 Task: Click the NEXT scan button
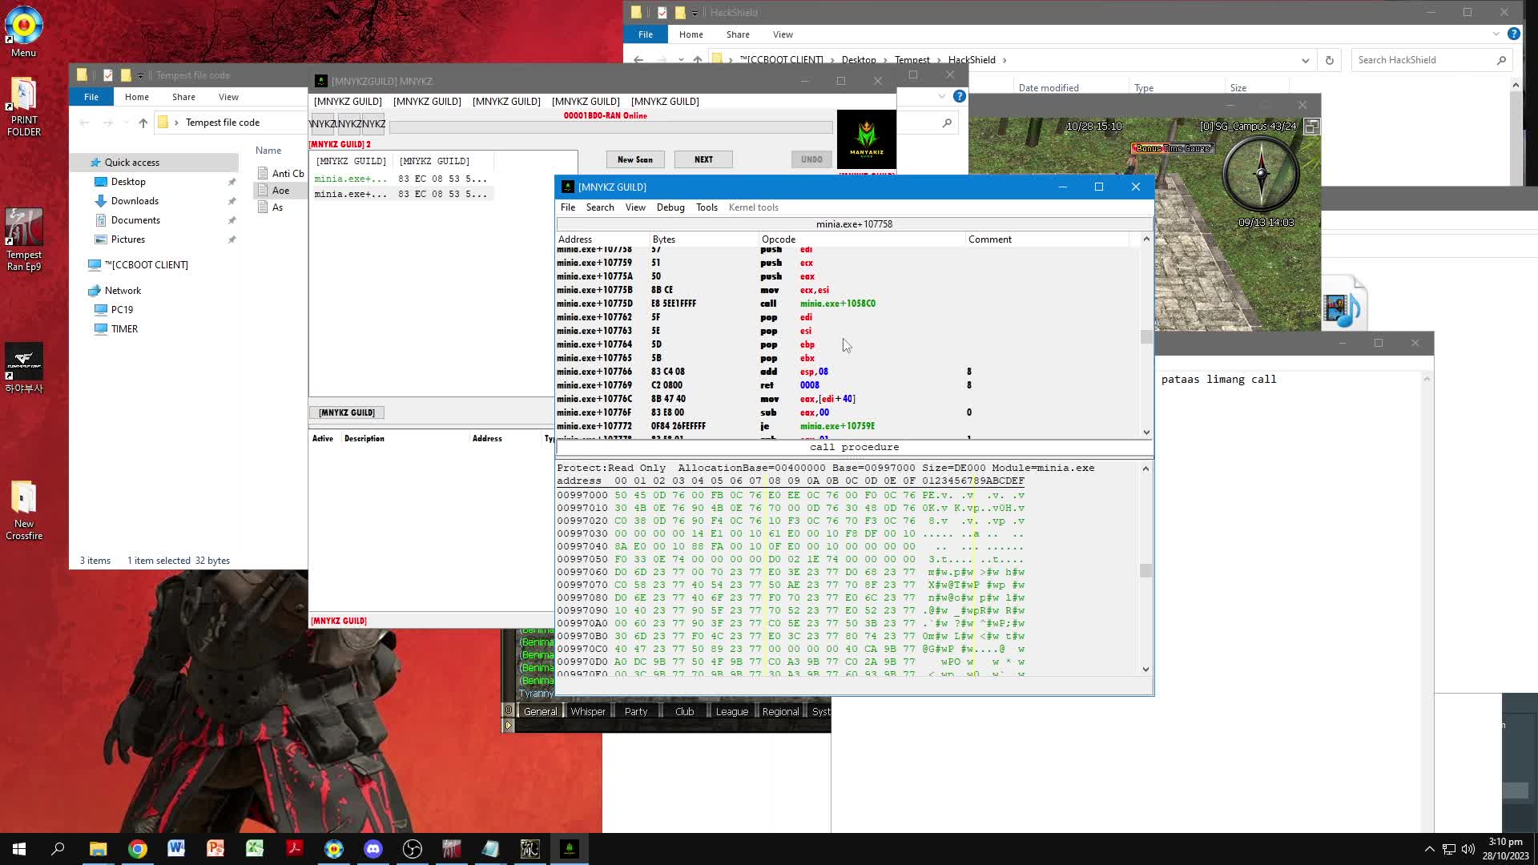(703, 159)
